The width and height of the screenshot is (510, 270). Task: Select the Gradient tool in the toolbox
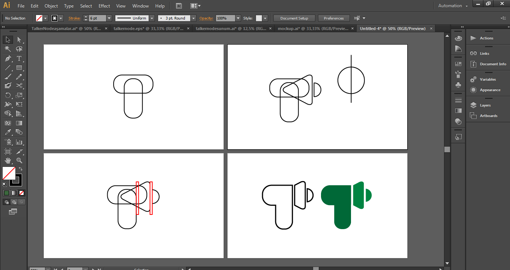[19, 123]
